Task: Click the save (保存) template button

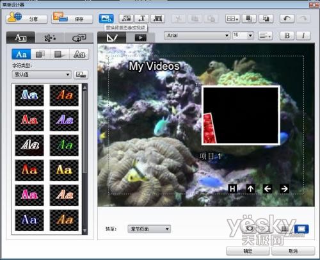Action: pos(72,19)
